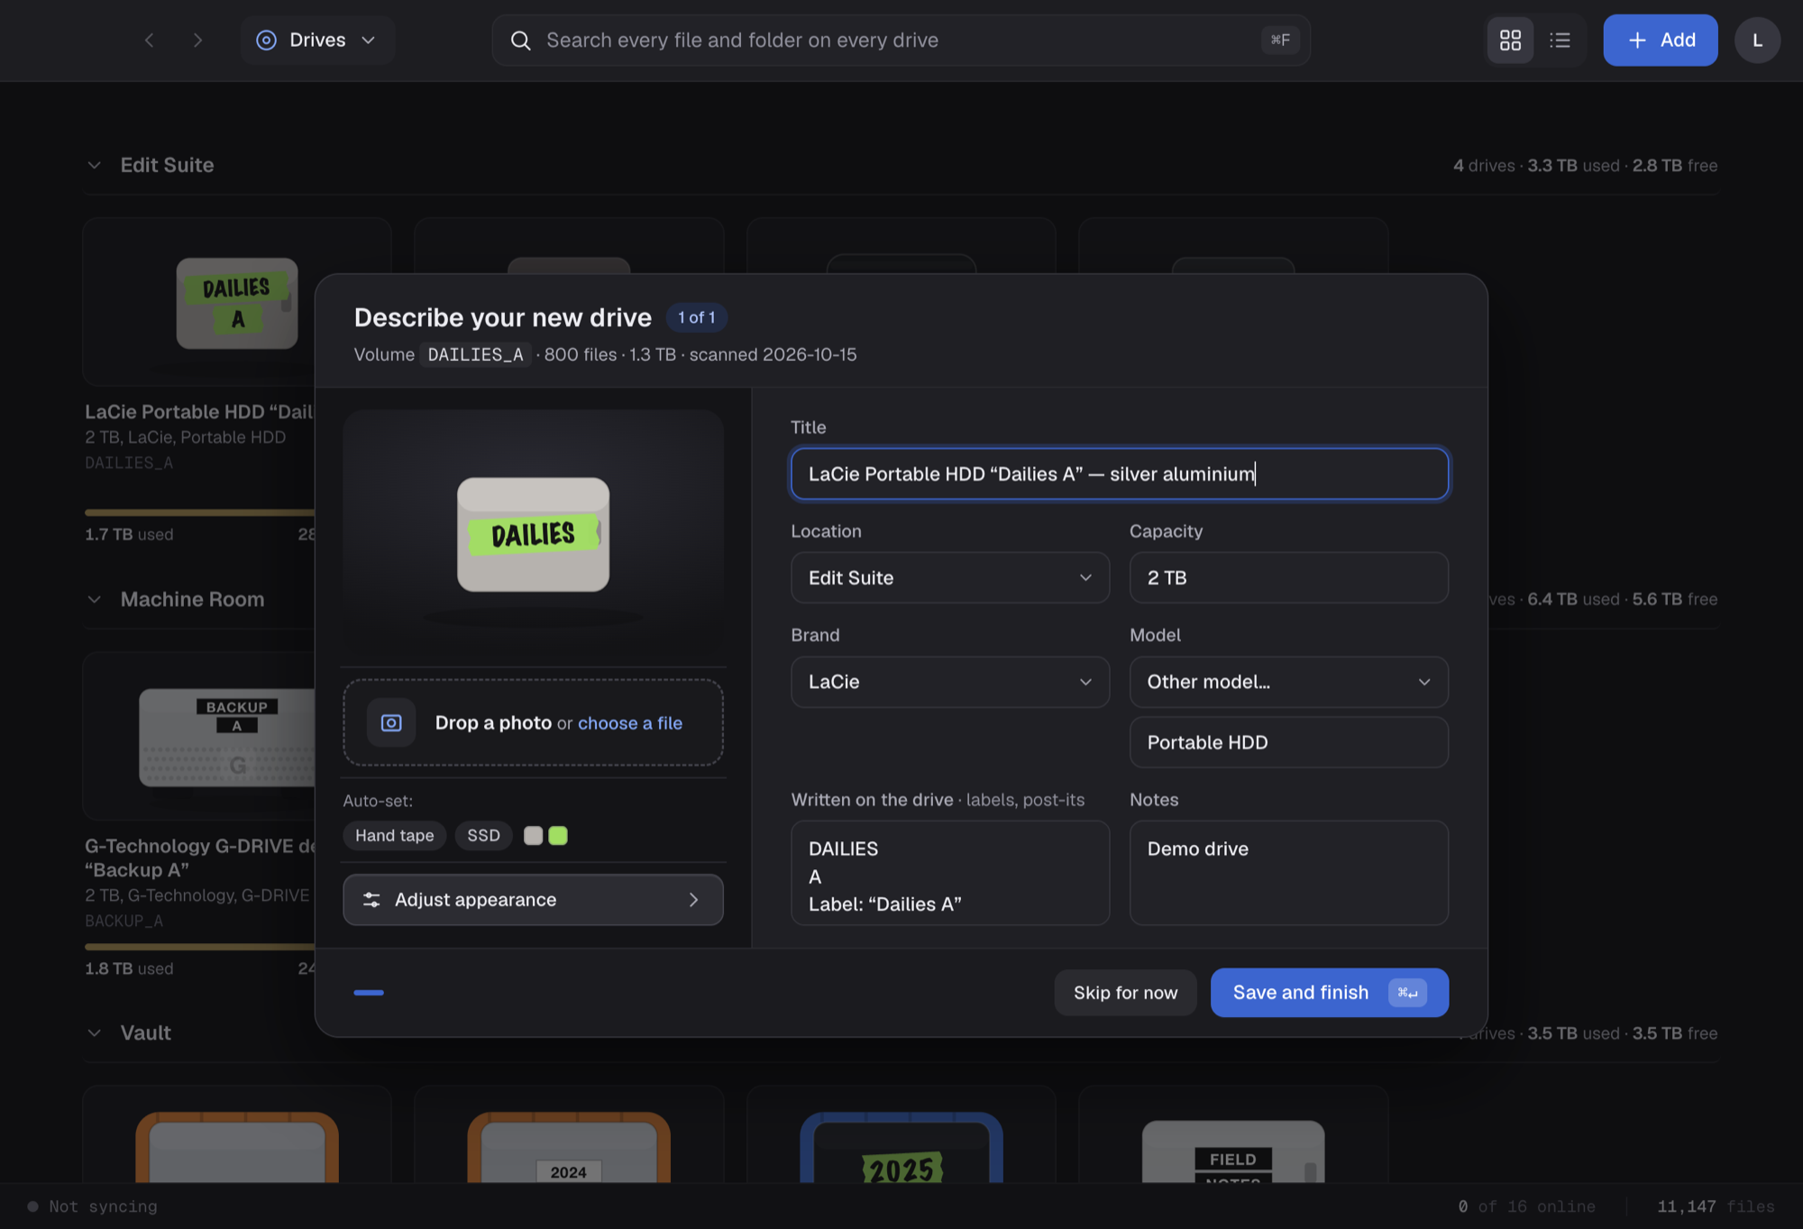Click the chevron on Adjust appearance

693,899
